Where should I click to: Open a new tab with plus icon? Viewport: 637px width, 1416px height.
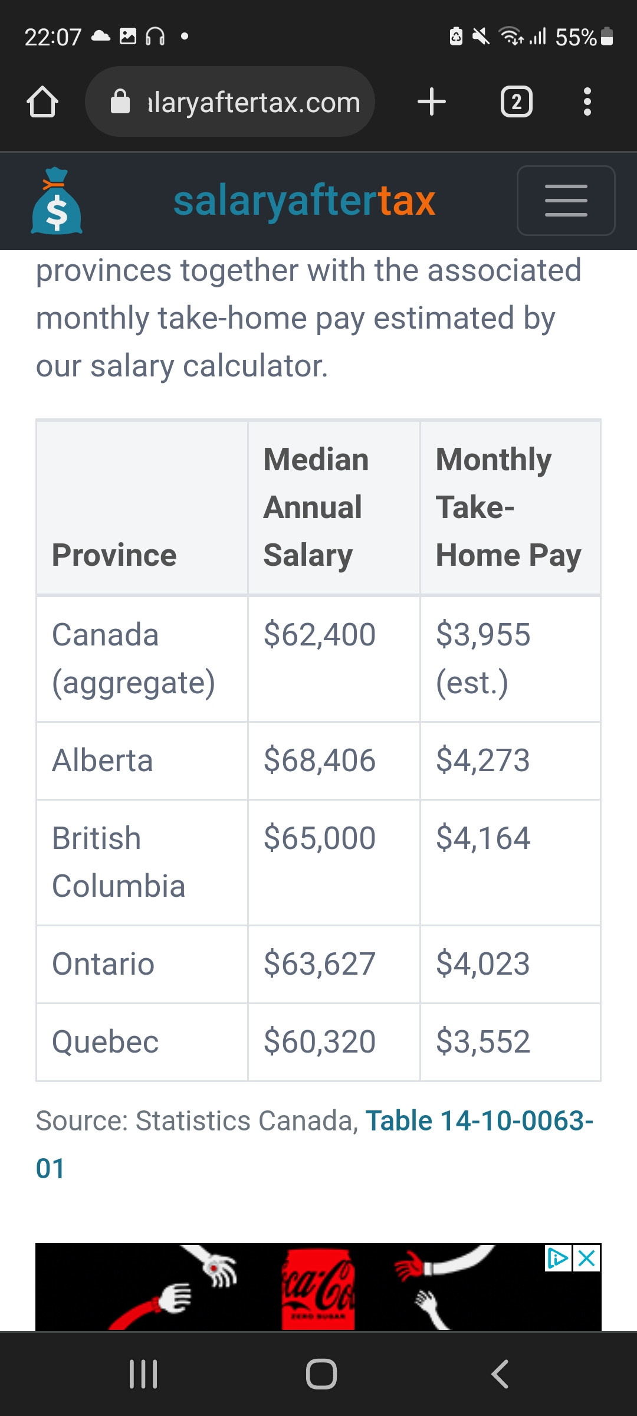[431, 102]
